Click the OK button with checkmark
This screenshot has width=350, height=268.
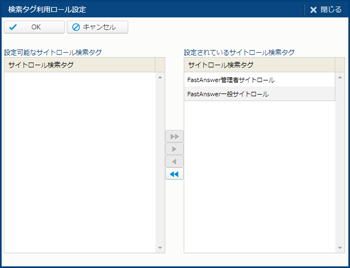34,27
